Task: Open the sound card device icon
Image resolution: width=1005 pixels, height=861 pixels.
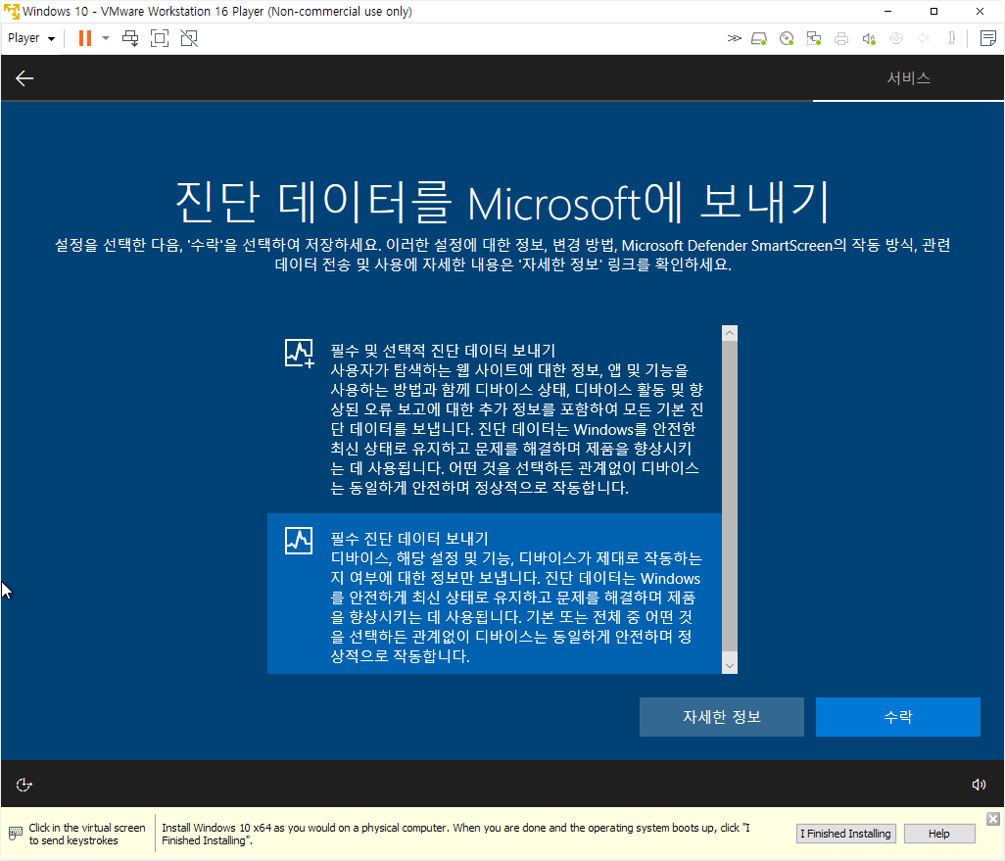Action: point(869,38)
